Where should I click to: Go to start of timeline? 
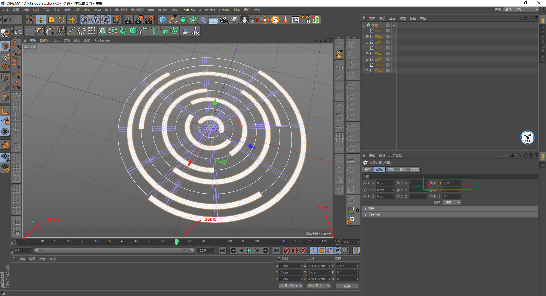(x=223, y=250)
